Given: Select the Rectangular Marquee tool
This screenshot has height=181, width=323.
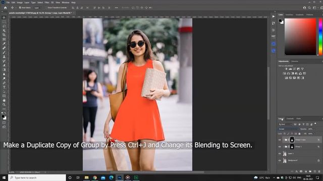Looking at the screenshot, I should (4, 22).
